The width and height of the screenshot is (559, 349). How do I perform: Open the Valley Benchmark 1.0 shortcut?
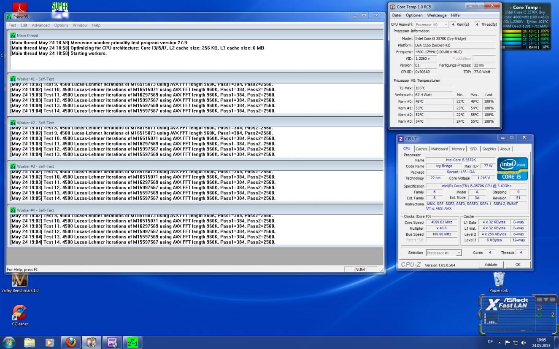tap(19, 280)
